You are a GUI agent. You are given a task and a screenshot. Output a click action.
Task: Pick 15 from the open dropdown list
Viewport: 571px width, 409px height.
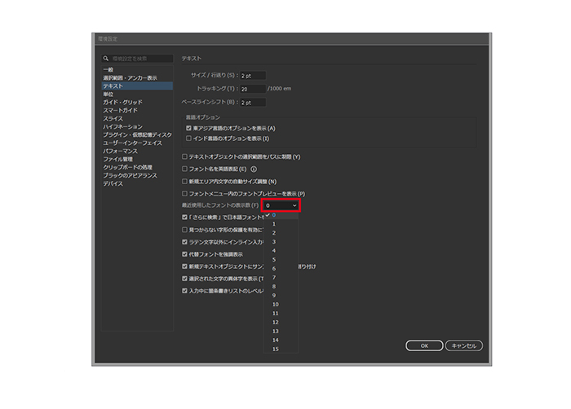click(276, 349)
